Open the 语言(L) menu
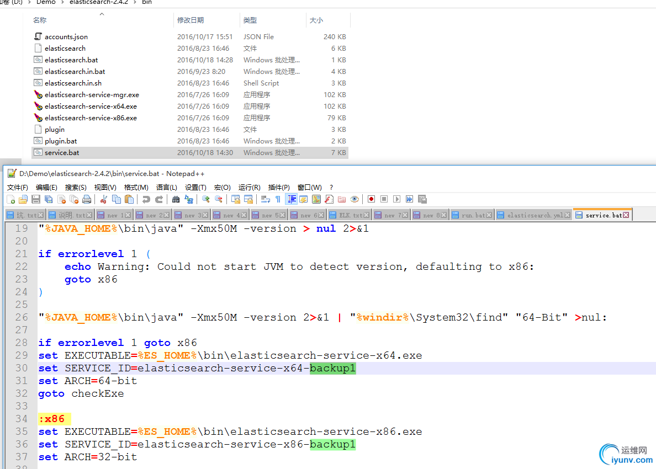656x469 pixels. (x=167, y=187)
